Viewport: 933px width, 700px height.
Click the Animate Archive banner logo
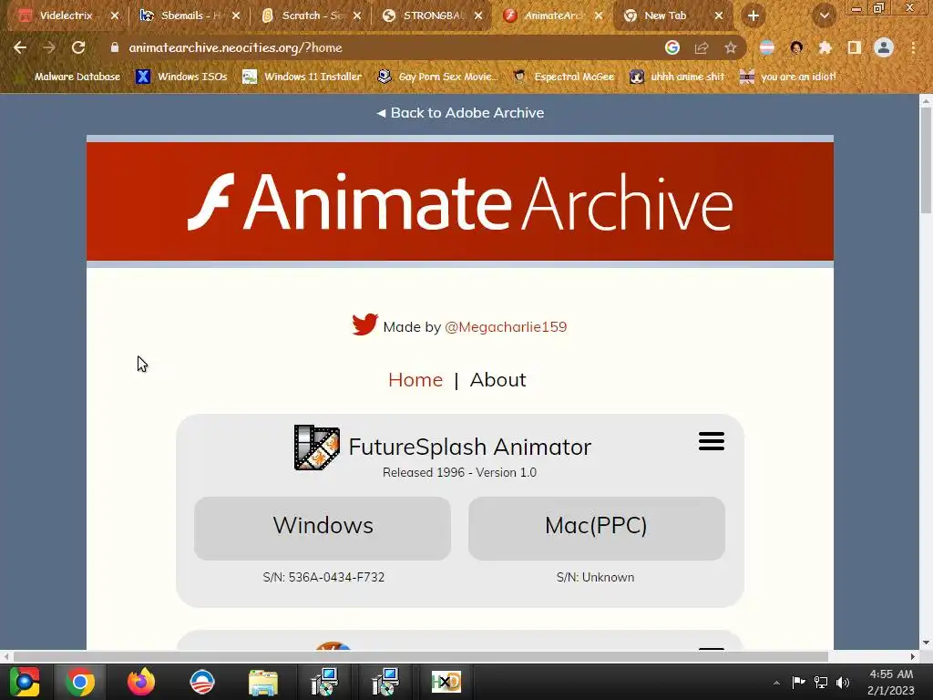click(460, 201)
